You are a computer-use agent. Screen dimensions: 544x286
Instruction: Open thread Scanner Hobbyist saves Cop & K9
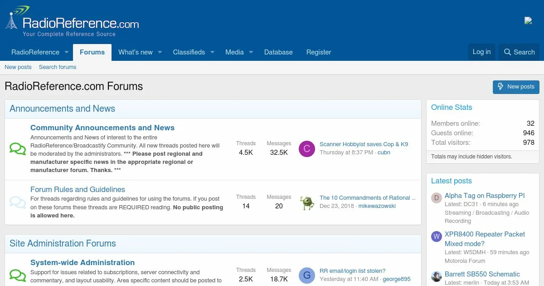364,144
